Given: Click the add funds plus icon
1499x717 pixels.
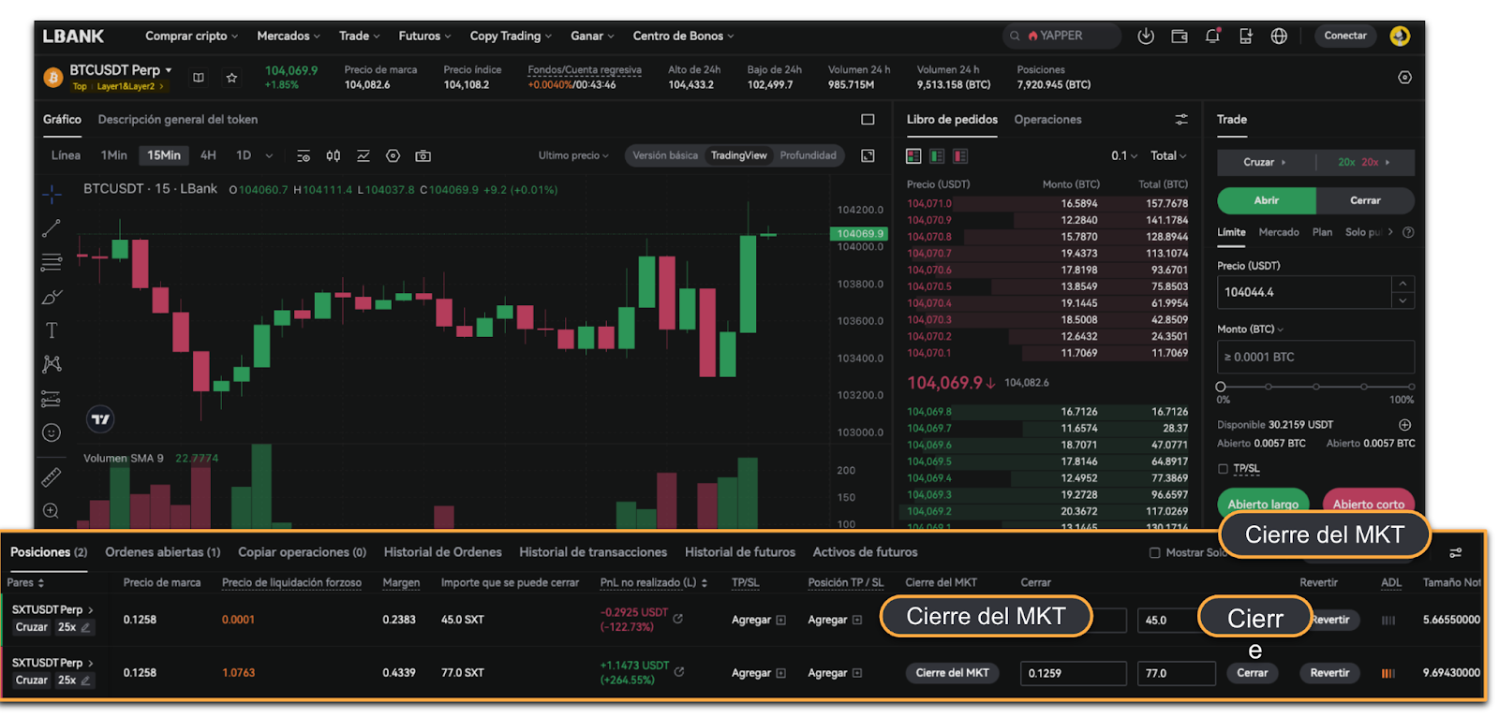Looking at the screenshot, I should click(1404, 425).
